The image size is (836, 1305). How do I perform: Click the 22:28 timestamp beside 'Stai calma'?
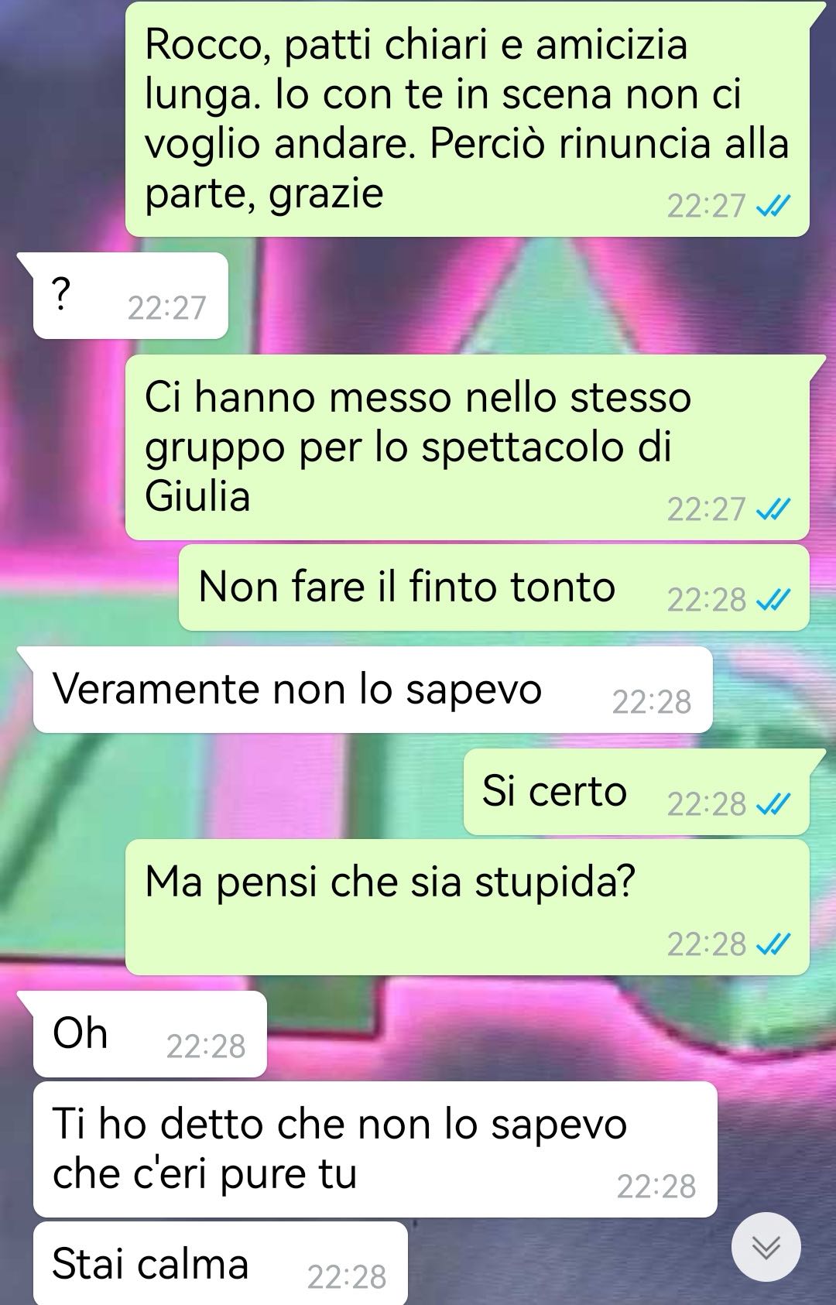pos(347,1277)
